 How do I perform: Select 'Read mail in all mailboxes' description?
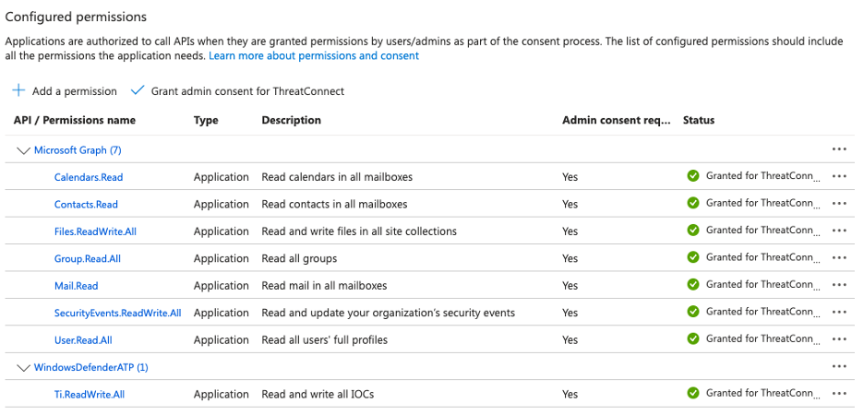pos(324,286)
